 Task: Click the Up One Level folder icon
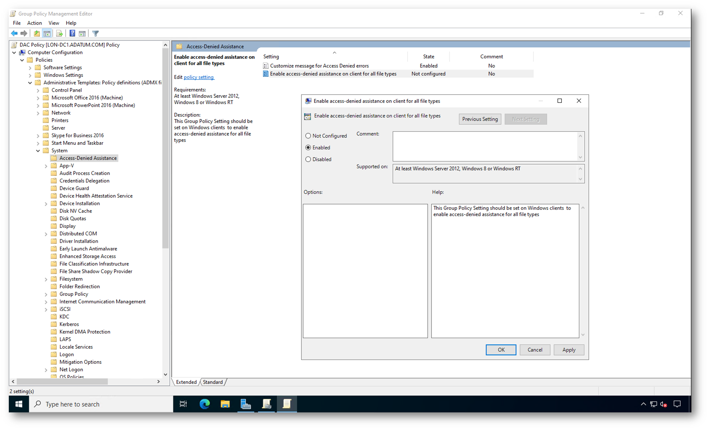tap(37, 34)
